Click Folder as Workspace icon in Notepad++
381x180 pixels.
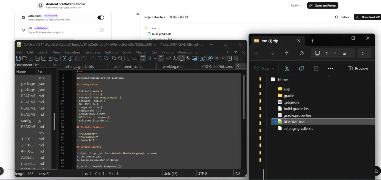pos(194,58)
